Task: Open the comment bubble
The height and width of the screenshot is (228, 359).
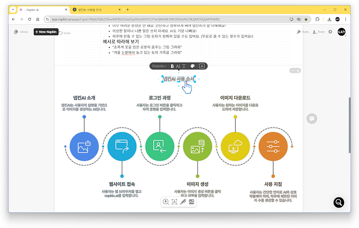Action: click(311, 118)
